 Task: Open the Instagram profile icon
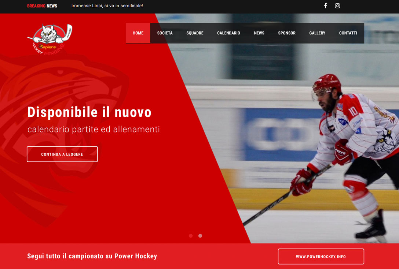click(337, 5)
